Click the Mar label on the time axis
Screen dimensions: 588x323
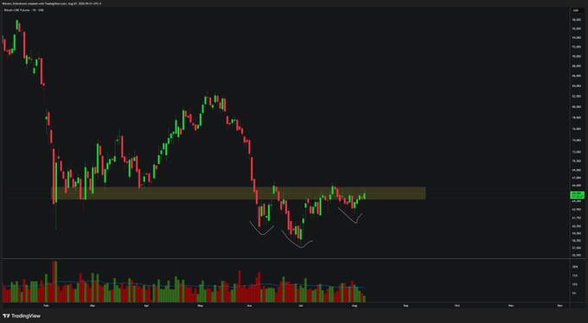point(93,306)
